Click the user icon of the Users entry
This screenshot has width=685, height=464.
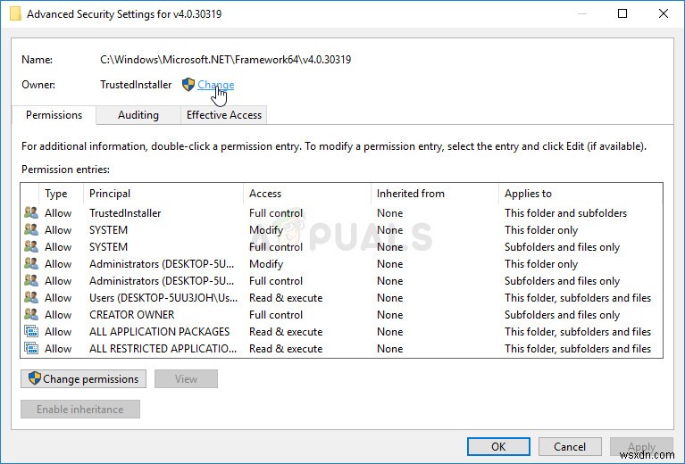point(31,298)
